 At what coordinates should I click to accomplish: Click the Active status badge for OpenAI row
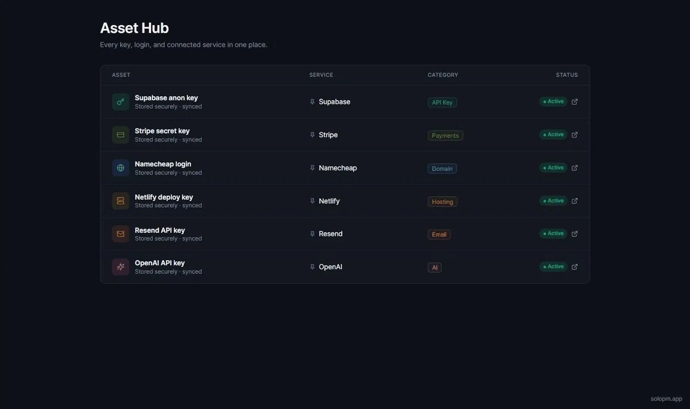point(553,267)
